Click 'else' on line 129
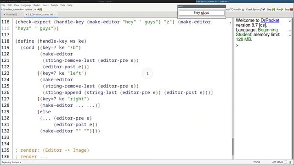 coord(45,112)
